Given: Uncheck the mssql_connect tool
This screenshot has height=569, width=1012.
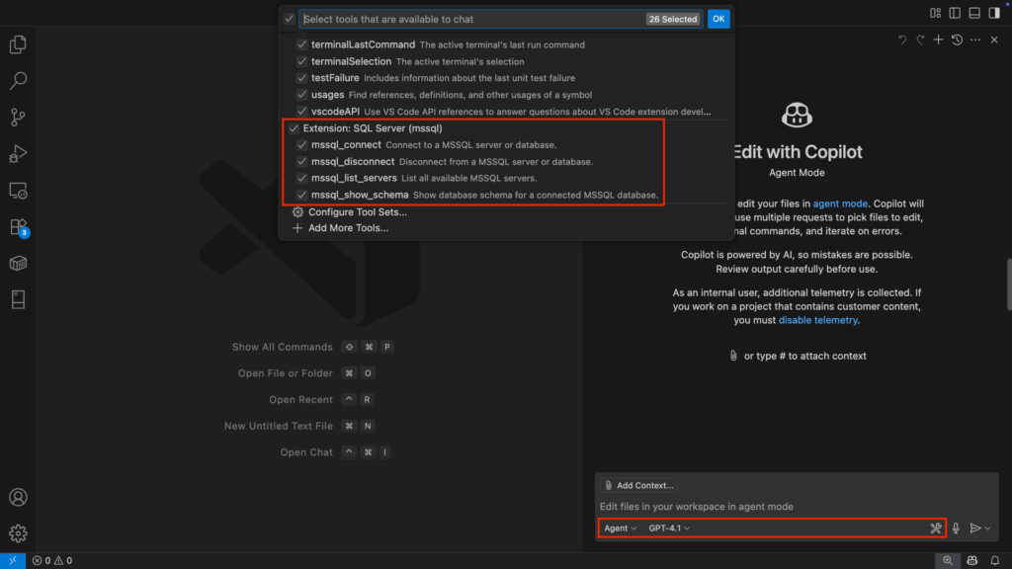Looking at the screenshot, I should (301, 144).
